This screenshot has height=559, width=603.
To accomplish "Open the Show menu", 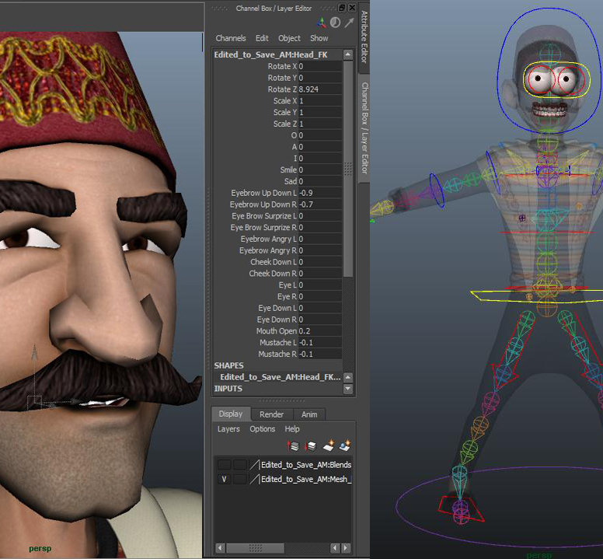I will [319, 38].
